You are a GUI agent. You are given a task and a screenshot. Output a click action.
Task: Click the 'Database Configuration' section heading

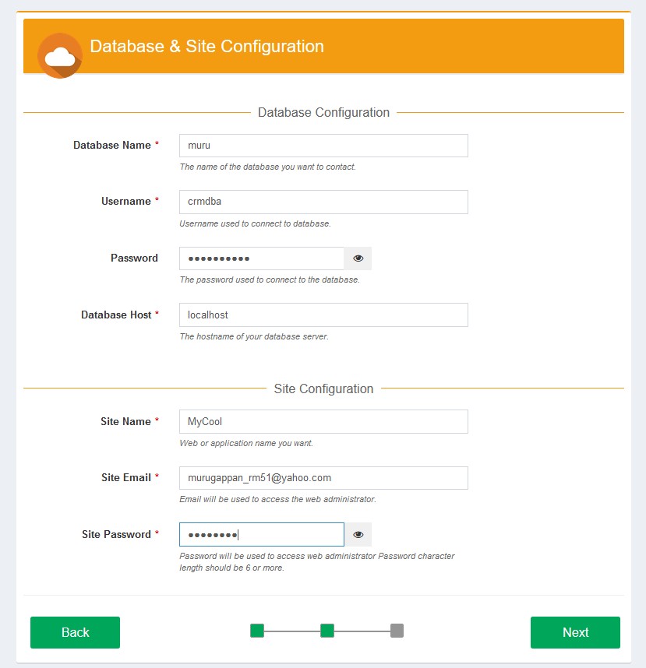coord(323,112)
